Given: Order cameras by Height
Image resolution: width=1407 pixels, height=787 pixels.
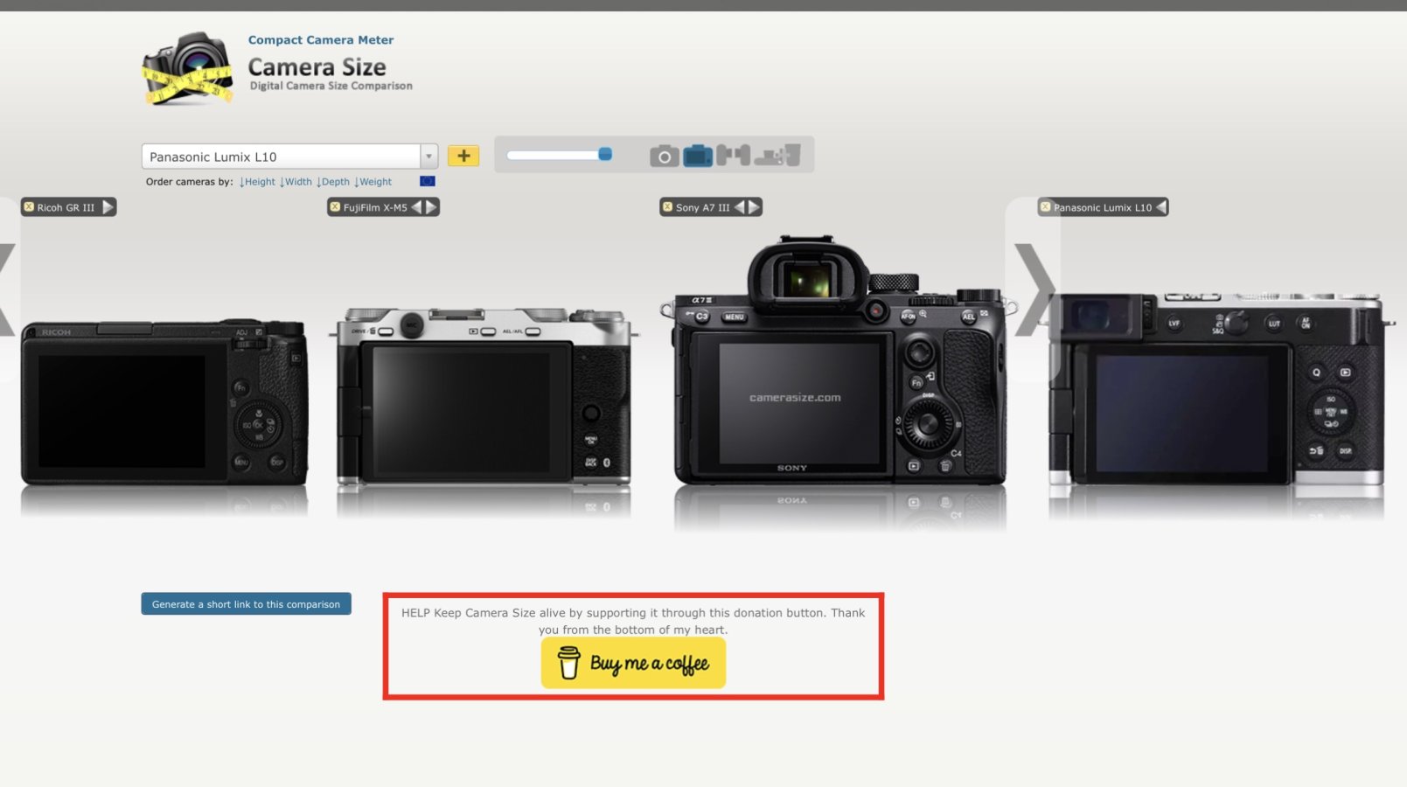Looking at the screenshot, I should coord(257,182).
